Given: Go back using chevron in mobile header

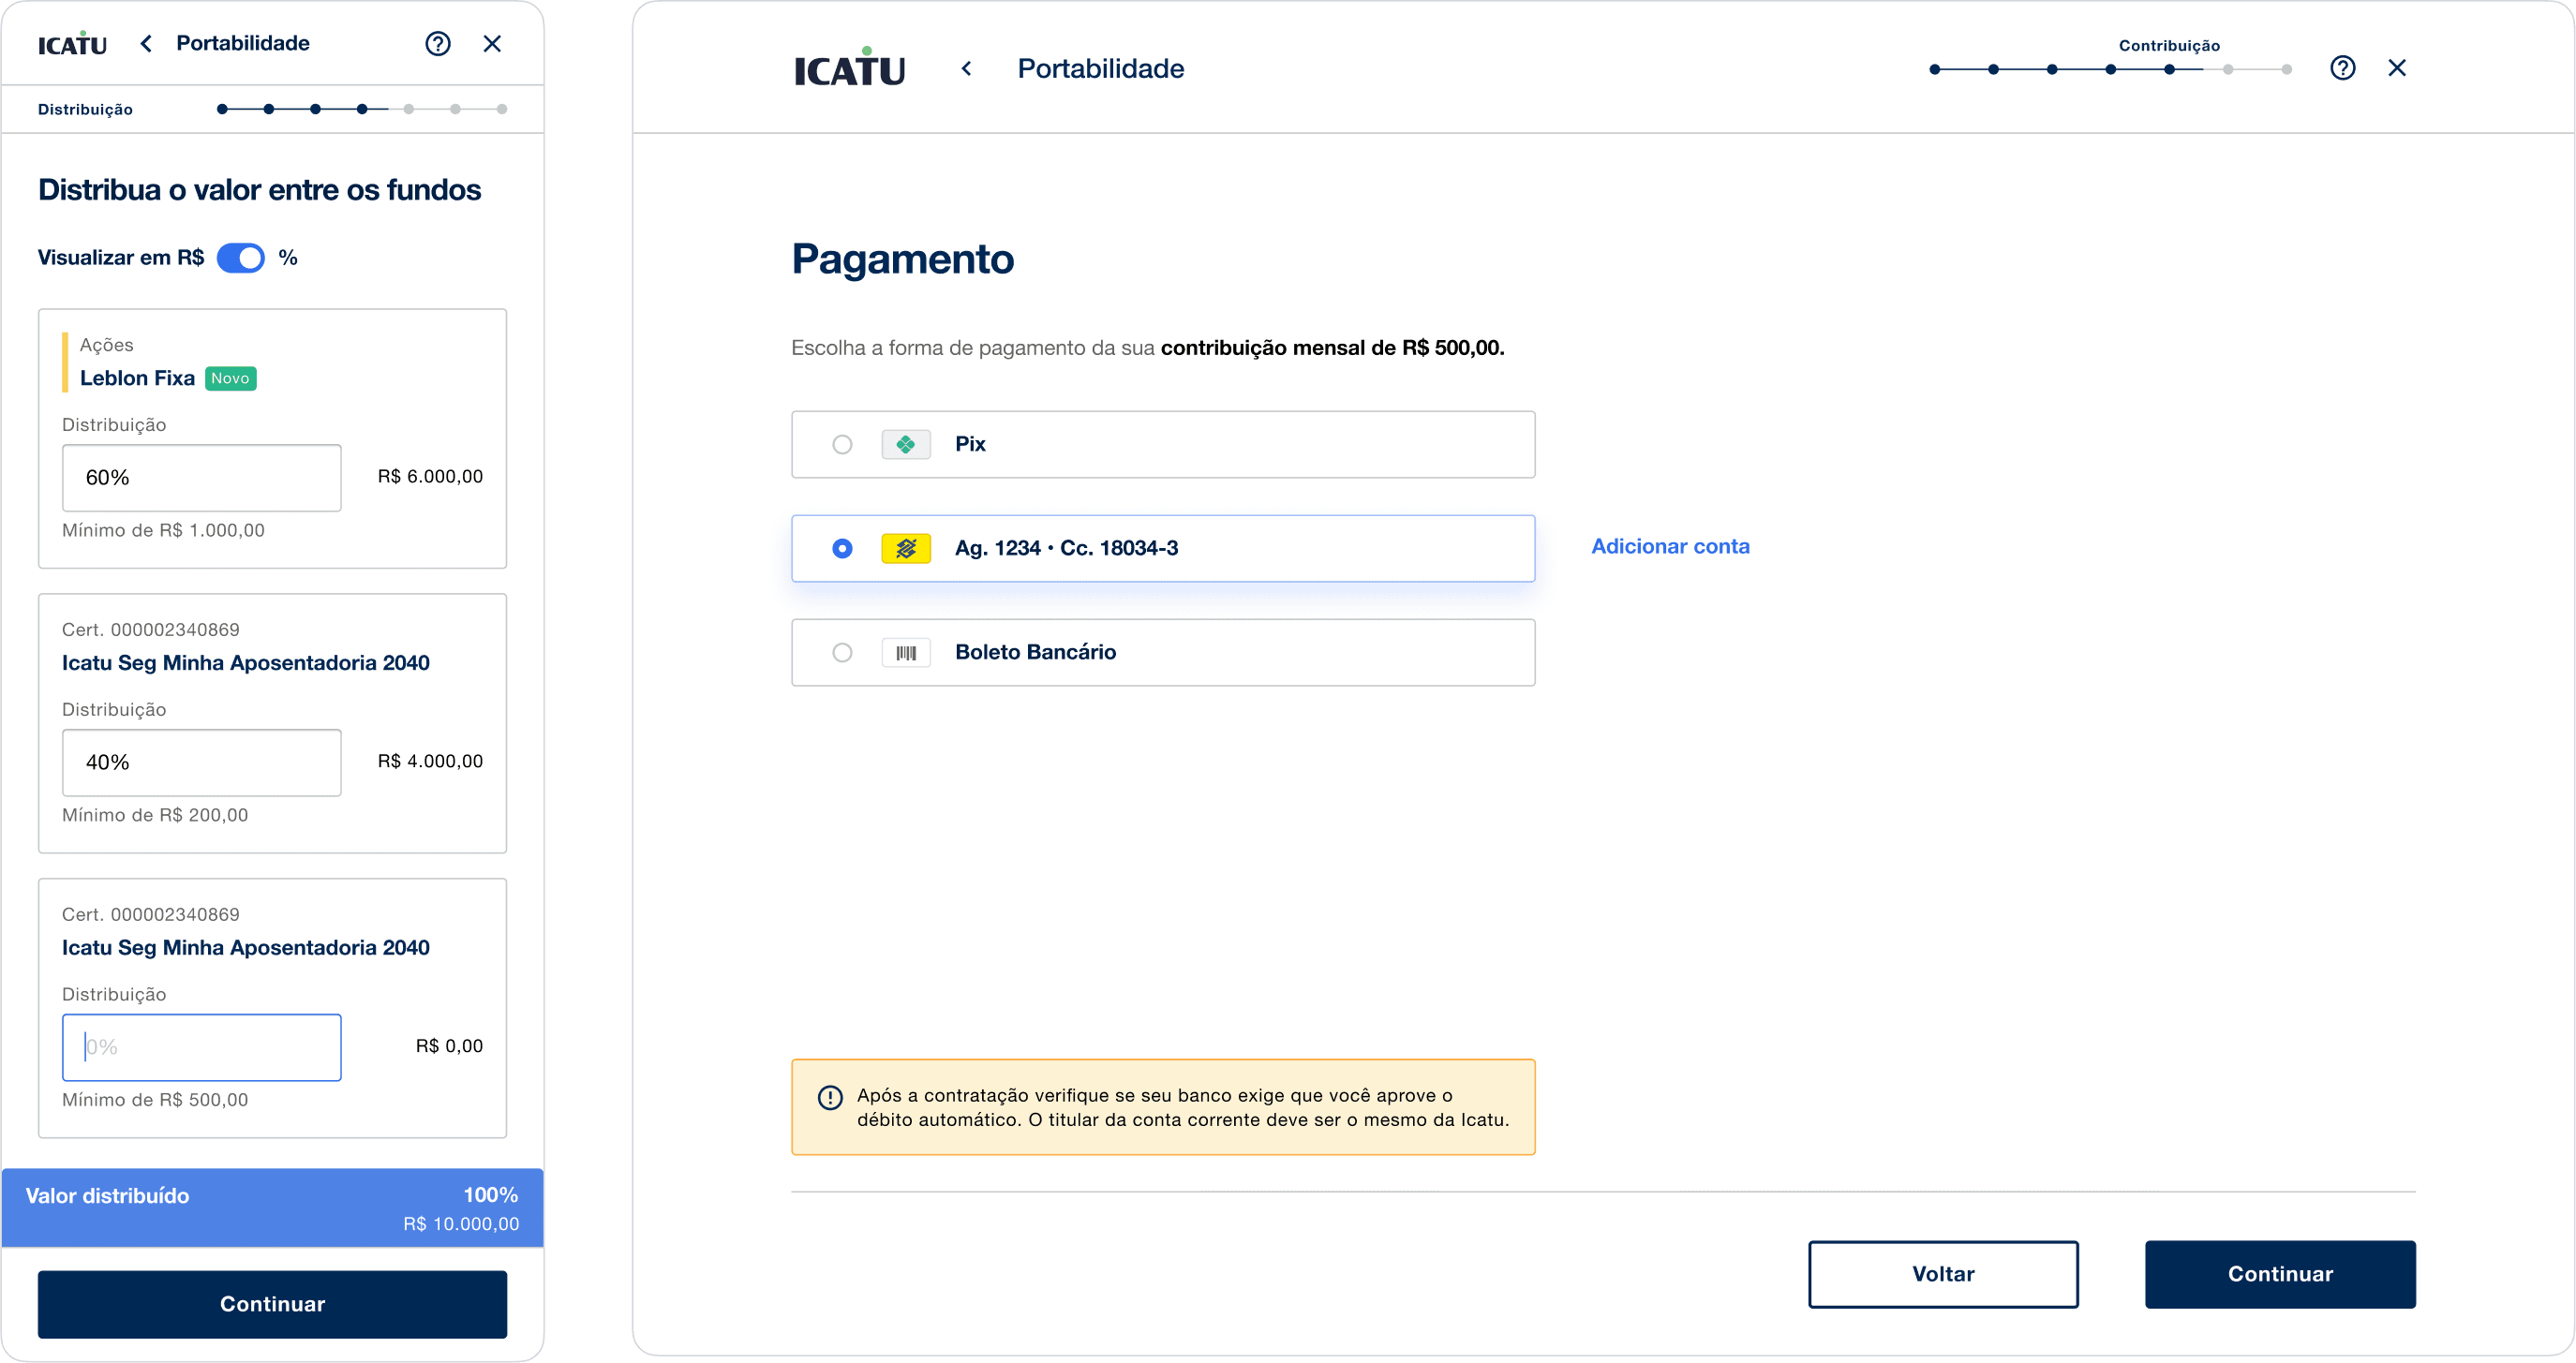Looking at the screenshot, I should click(x=146, y=43).
